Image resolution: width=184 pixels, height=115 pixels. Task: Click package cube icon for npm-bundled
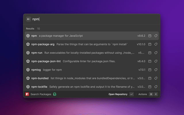pos(28,78)
